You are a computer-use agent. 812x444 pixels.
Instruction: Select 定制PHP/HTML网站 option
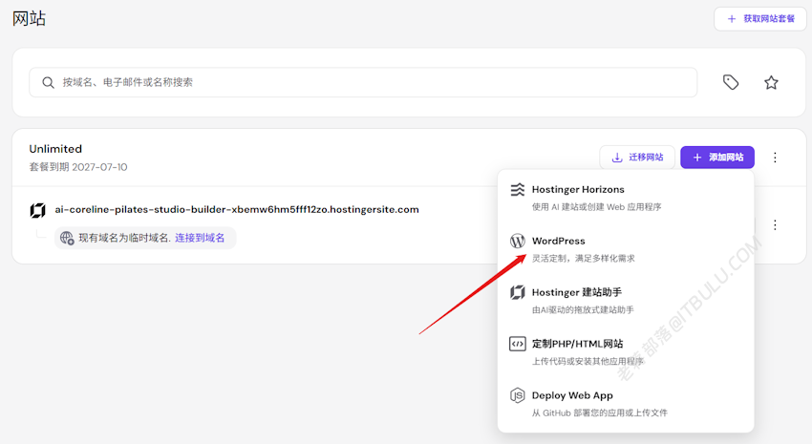[x=626, y=352]
